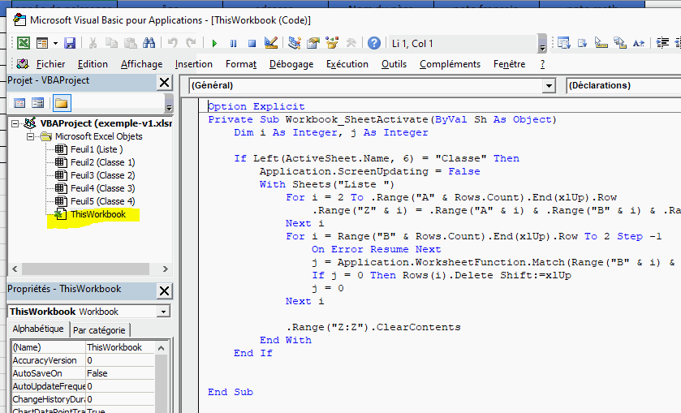Open the Débogage menu
Screen dimensions: 681x413
pos(291,64)
